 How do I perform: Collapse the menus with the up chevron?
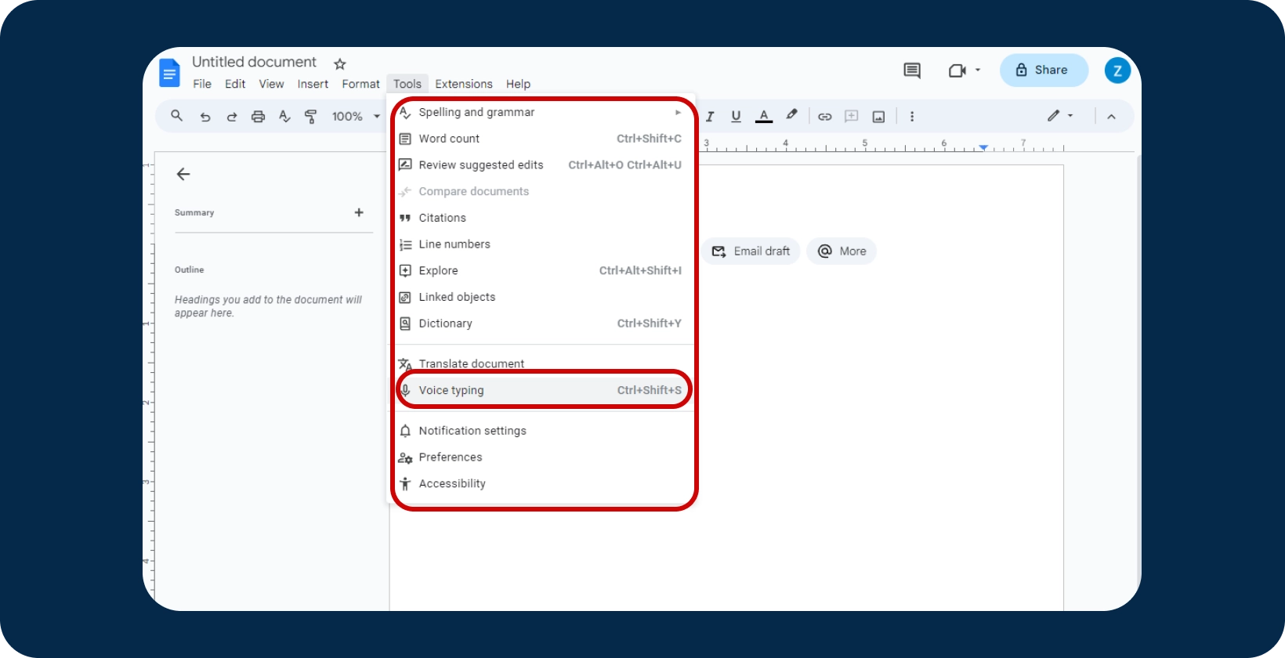(x=1111, y=117)
